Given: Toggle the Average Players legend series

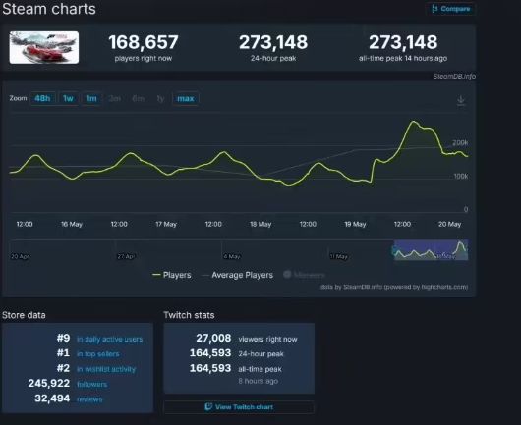Looking at the screenshot, I should [x=238, y=275].
